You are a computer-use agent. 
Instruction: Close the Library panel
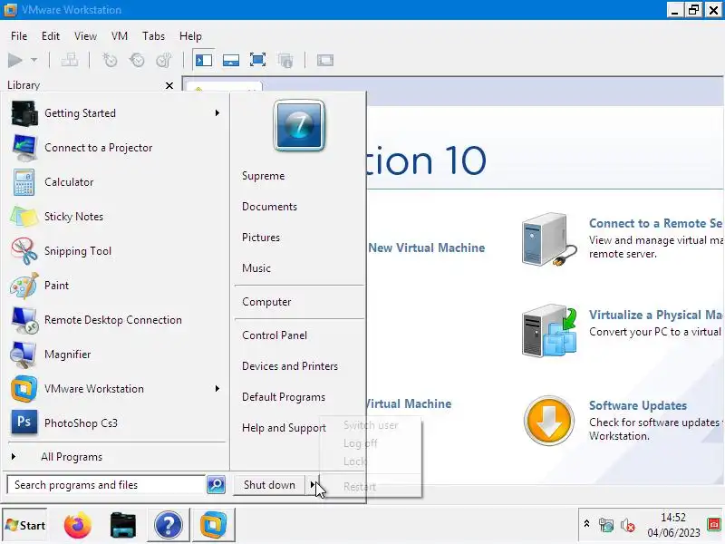click(x=169, y=85)
